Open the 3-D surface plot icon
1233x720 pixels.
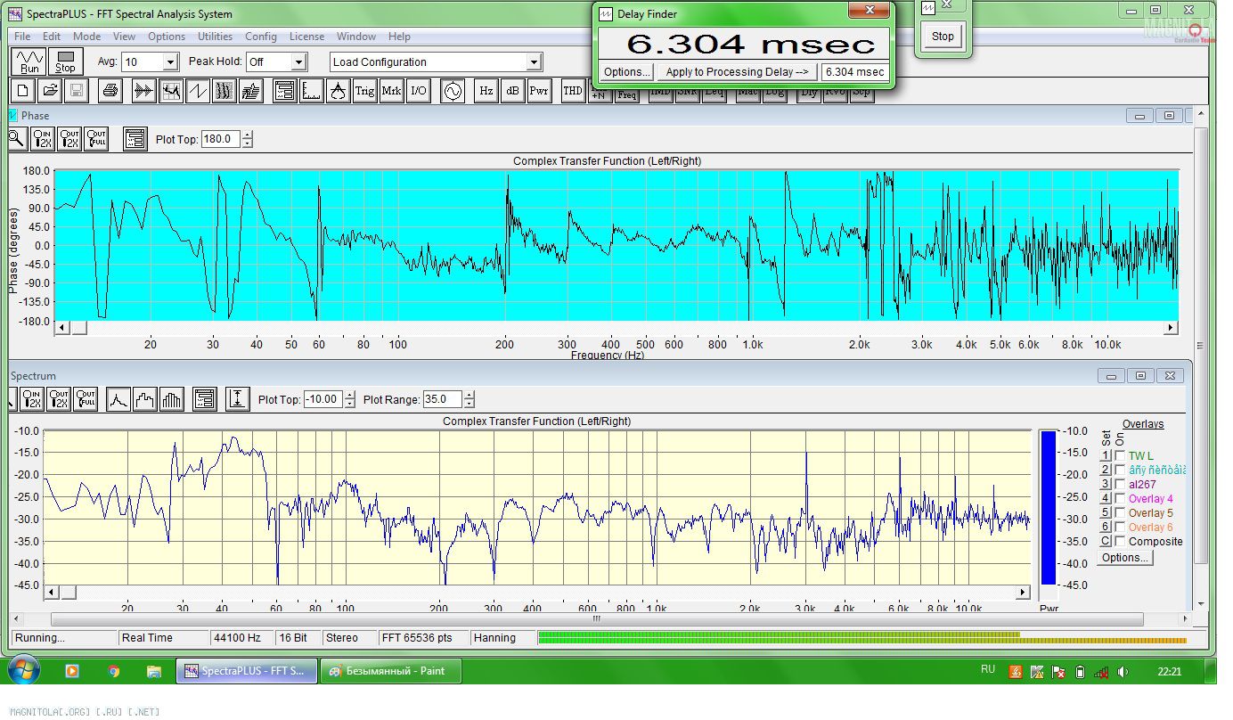pyautogui.click(x=250, y=90)
